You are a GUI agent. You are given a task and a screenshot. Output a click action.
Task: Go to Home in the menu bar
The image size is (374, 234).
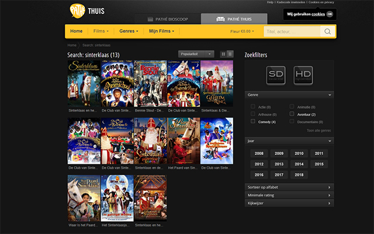point(77,31)
